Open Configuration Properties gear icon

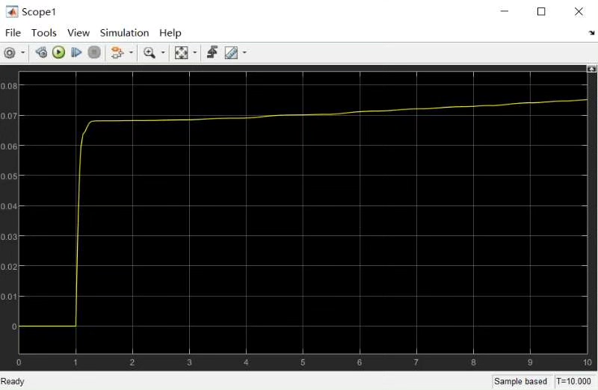tap(10, 52)
